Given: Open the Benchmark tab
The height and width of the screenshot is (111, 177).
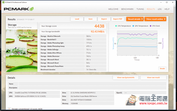Looking at the screenshot, I should click(127, 9).
